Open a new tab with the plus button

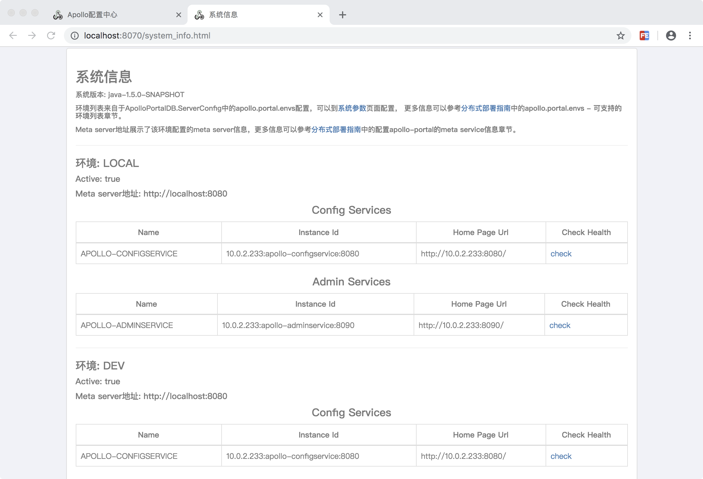[342, 15]
